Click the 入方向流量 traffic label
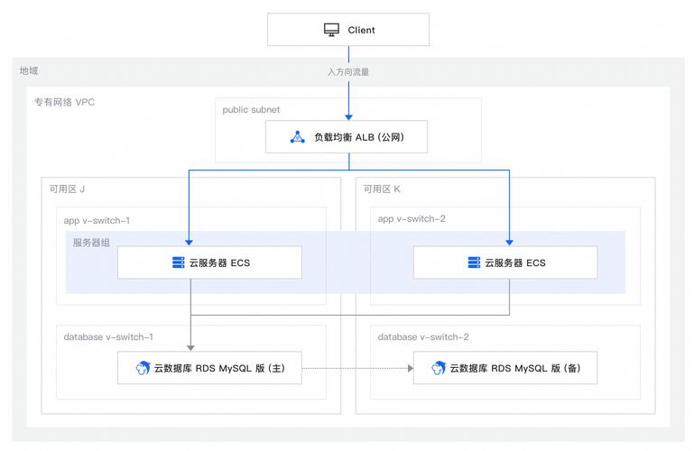 [x=347, y=71]
